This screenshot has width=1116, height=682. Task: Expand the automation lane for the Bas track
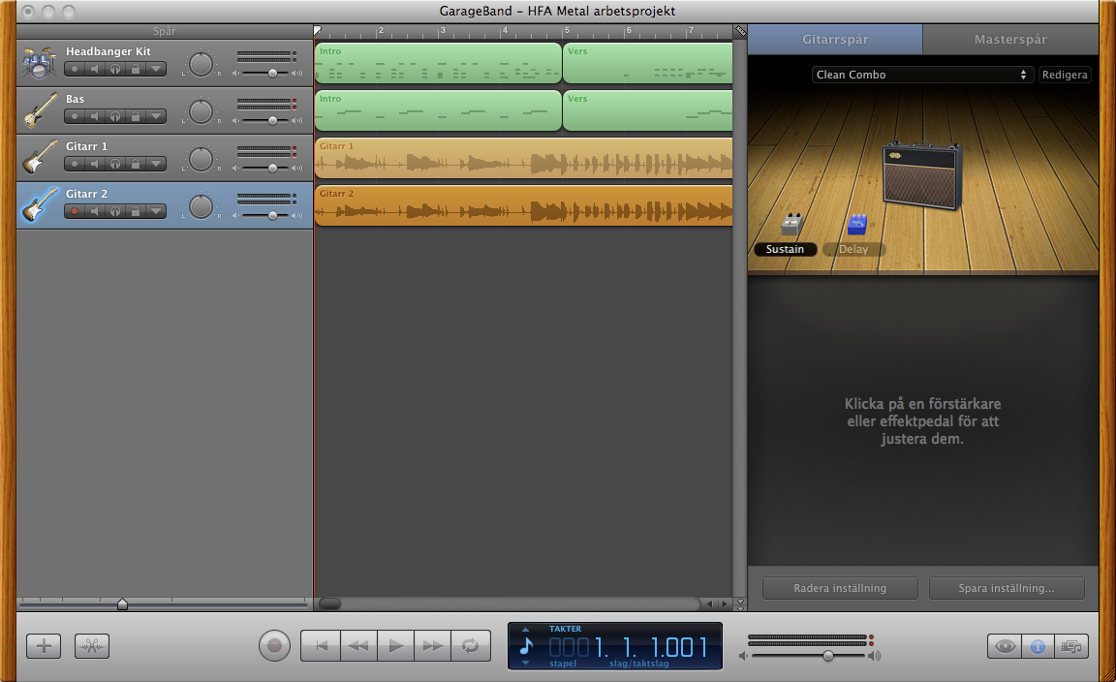pyautogui.click(x=156, y=116)
